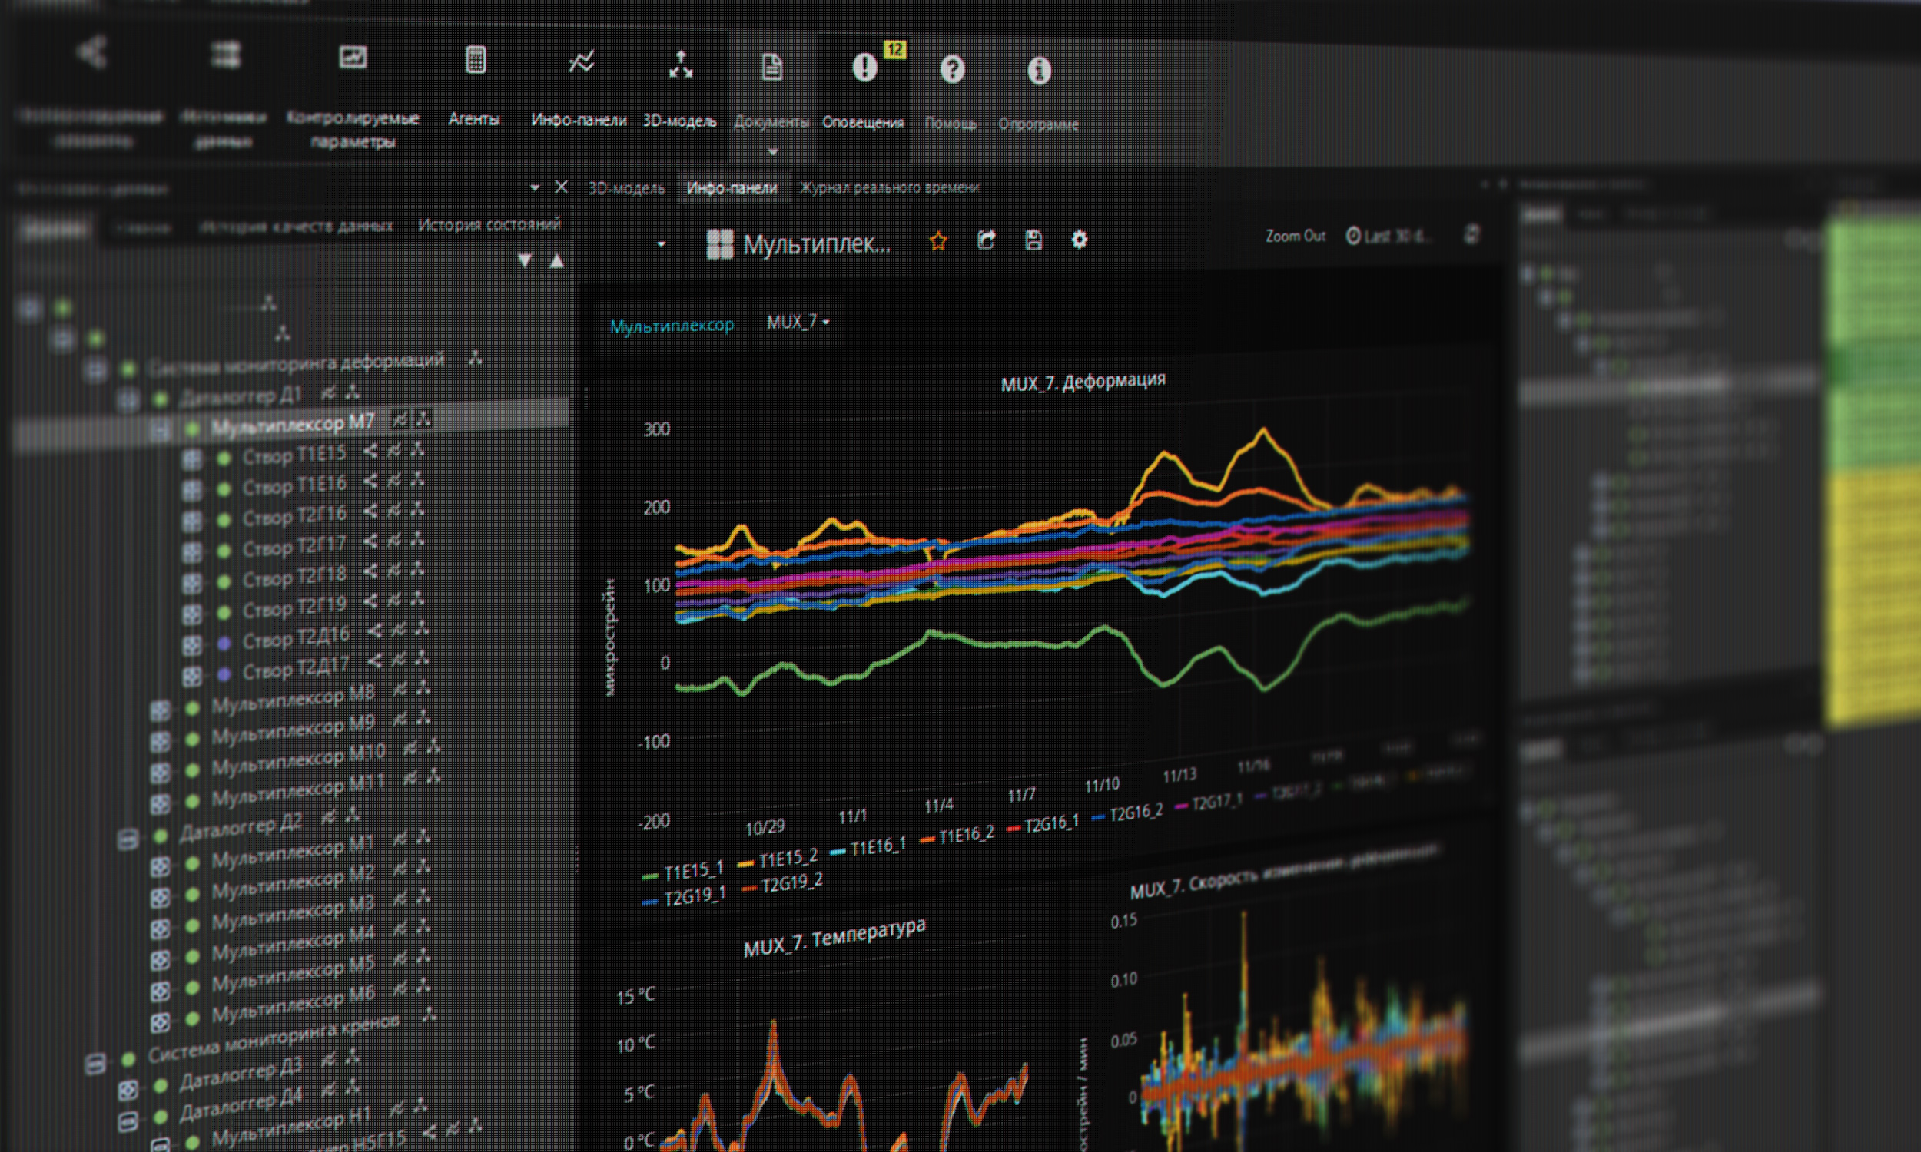Click the Zoom Out button
Screen dimensions: 1921x1152
(1295, 236)
